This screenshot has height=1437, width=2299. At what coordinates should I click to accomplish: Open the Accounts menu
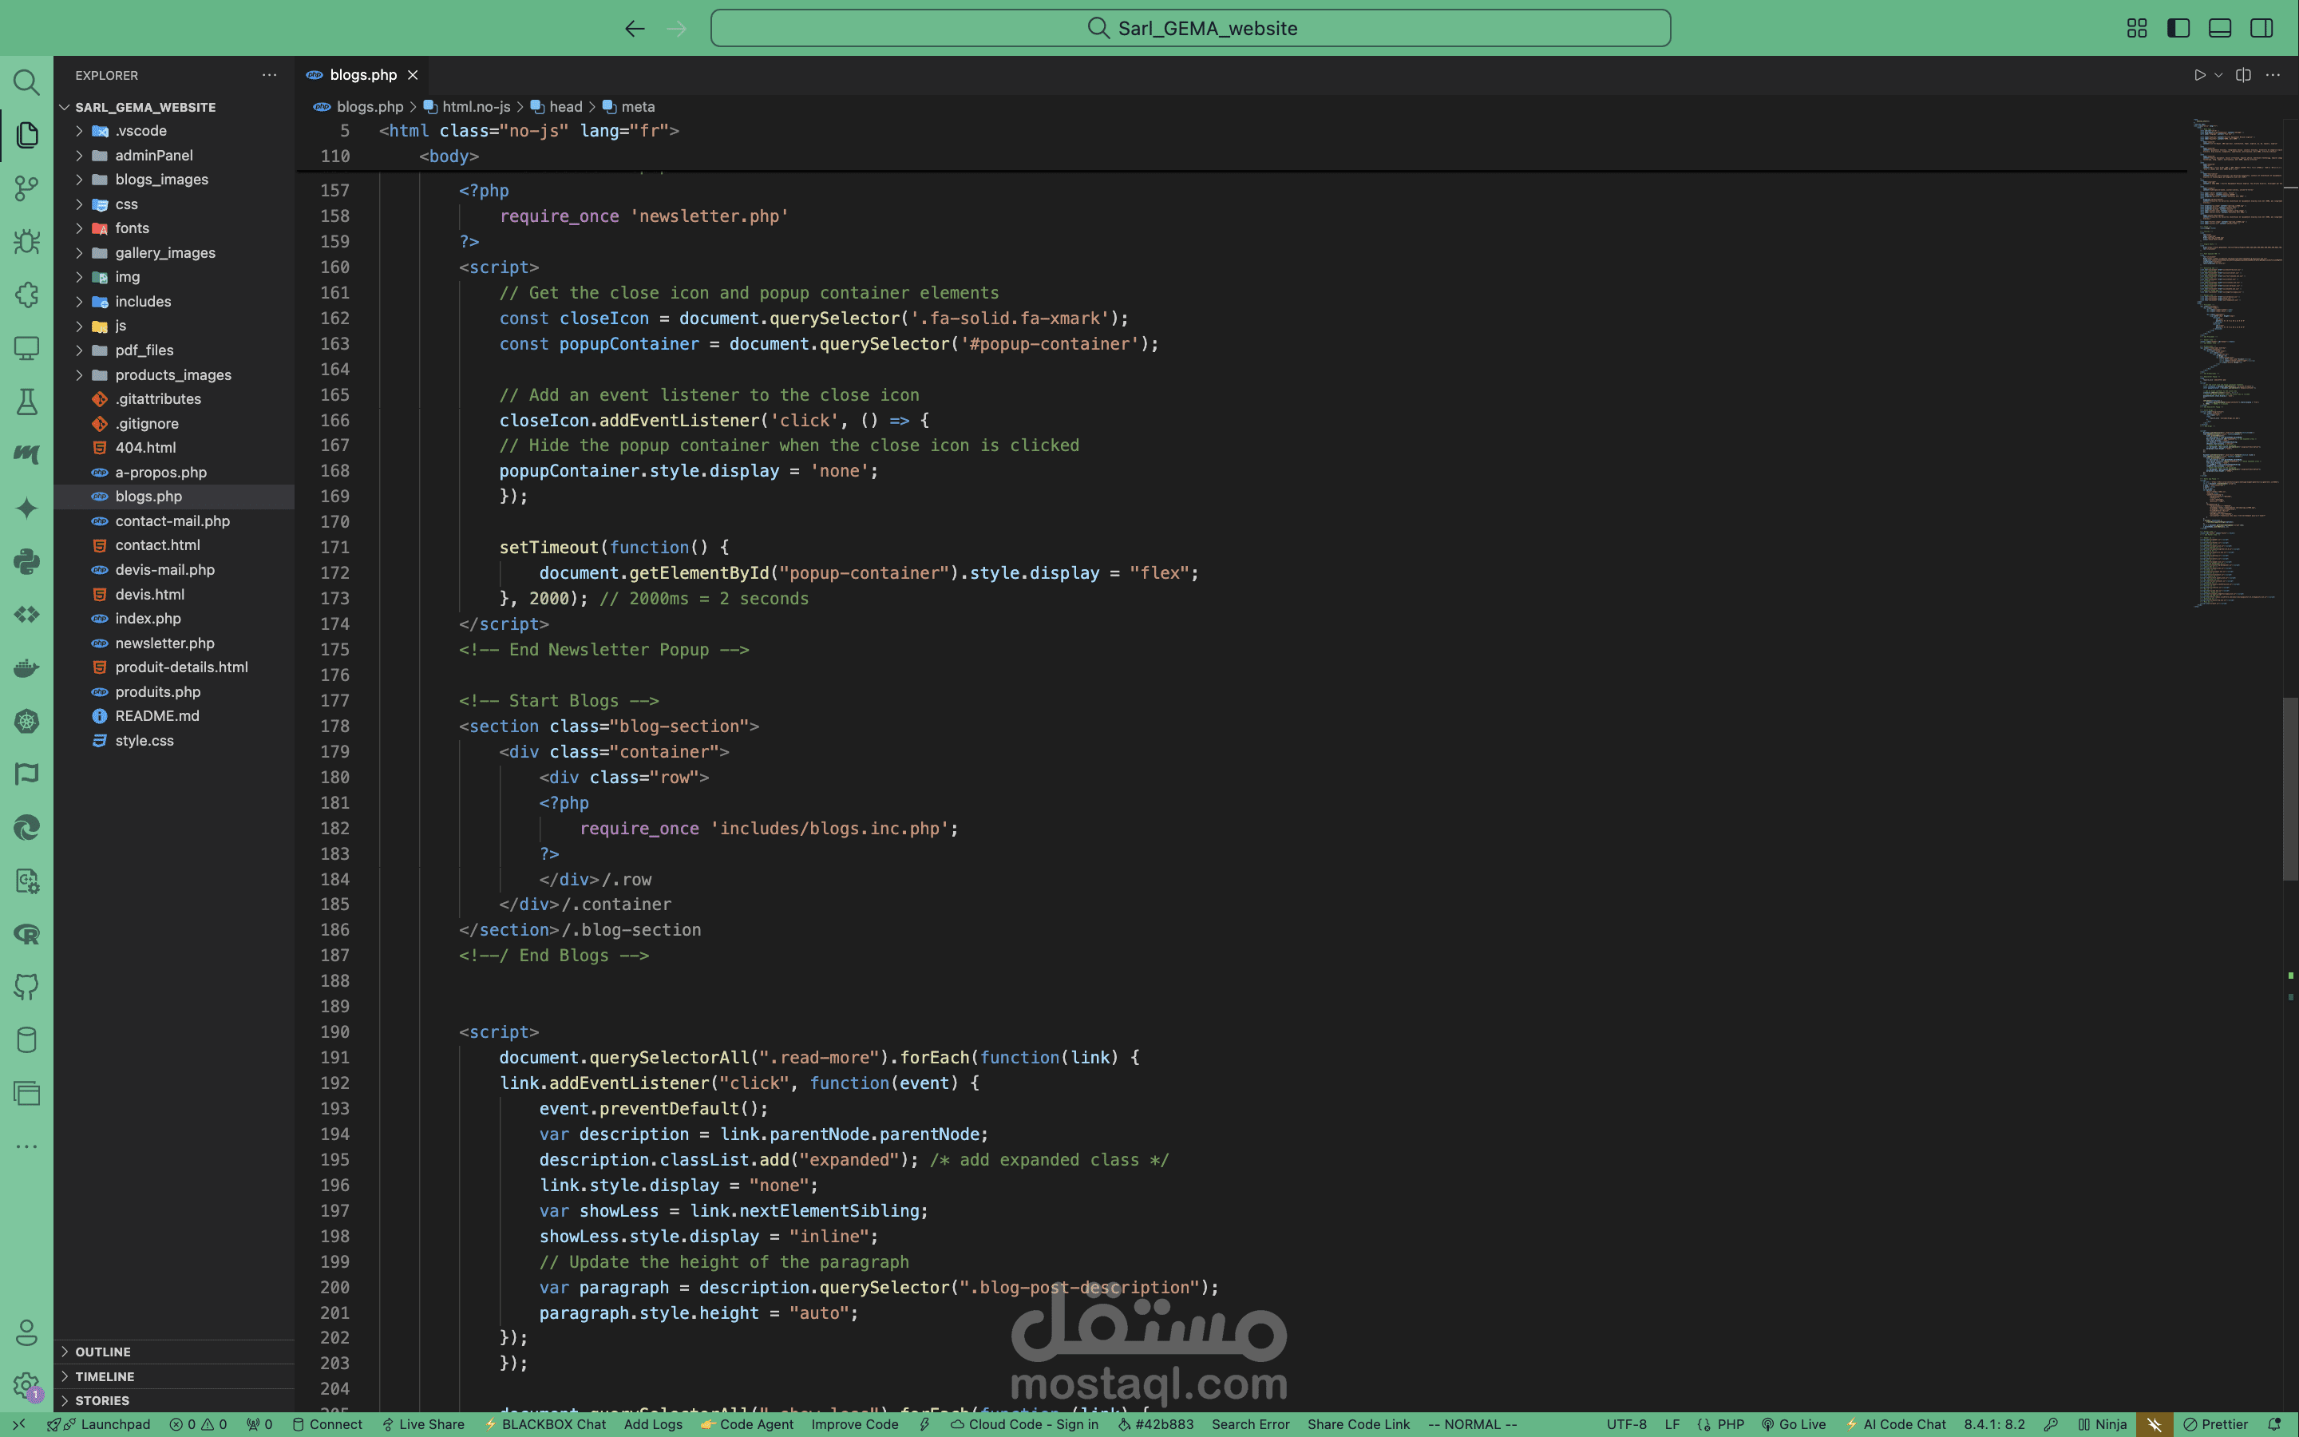coord(26,1332)
